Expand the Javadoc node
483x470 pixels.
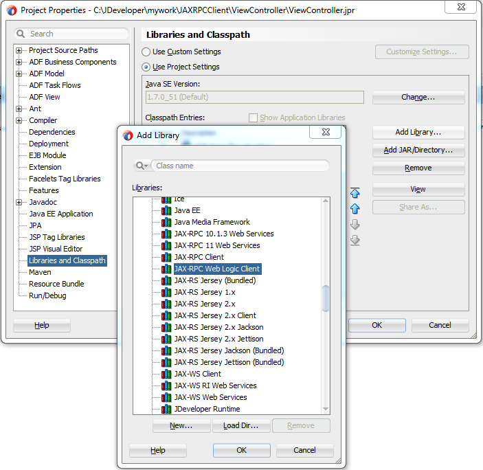coord(19,202)
